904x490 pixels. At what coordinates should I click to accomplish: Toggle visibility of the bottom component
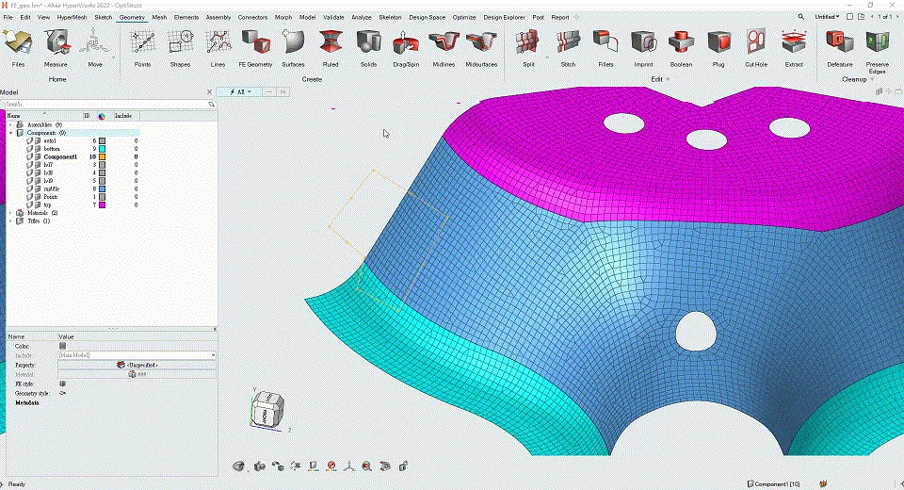coord(31,149)
